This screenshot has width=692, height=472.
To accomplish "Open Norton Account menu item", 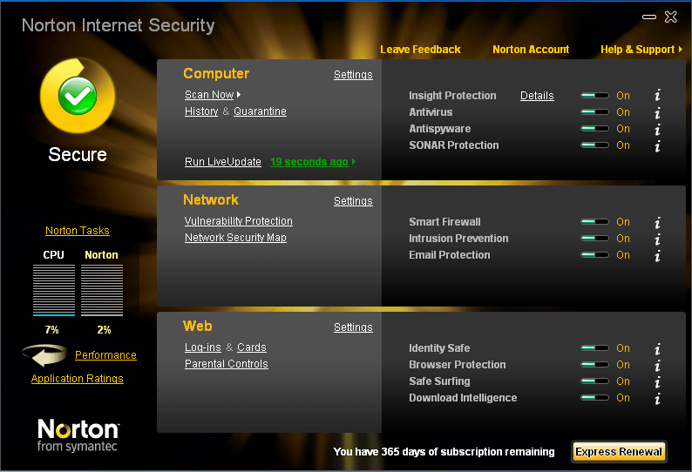I will coord(531,50).
